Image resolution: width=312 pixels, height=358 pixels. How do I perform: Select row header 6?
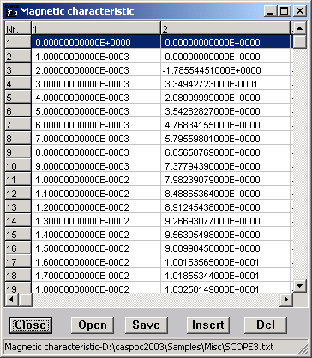[18, 110]
